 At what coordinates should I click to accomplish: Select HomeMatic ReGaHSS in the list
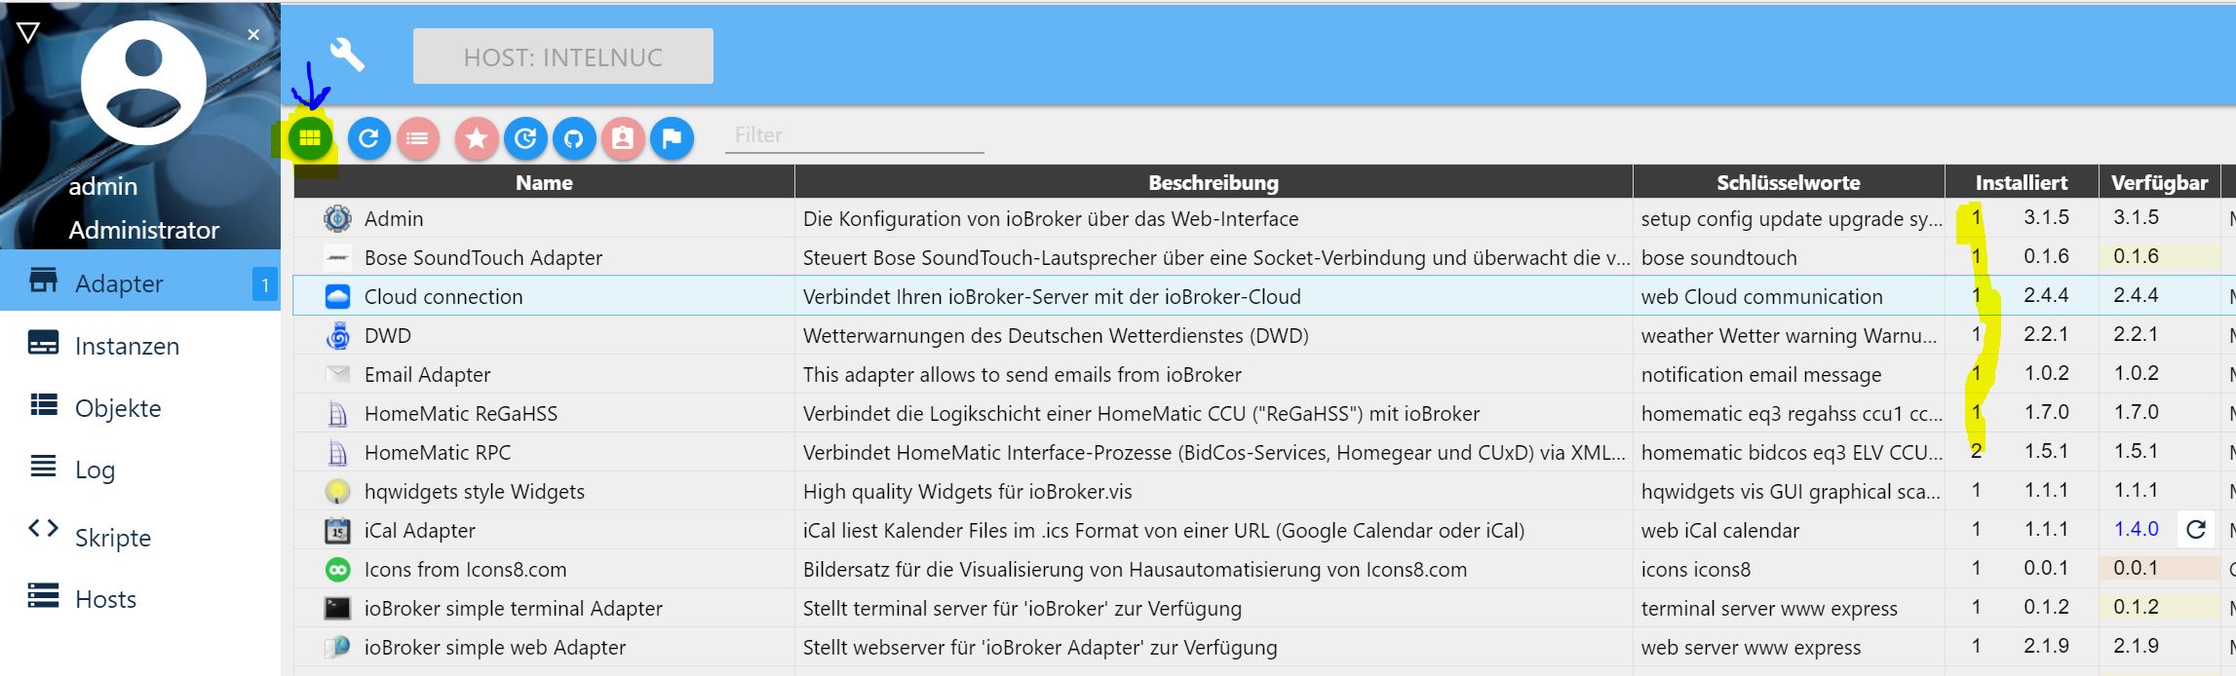pos(461,413)
